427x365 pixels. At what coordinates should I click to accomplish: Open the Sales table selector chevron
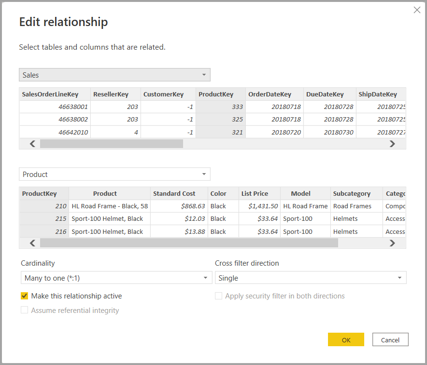point(205,75)
